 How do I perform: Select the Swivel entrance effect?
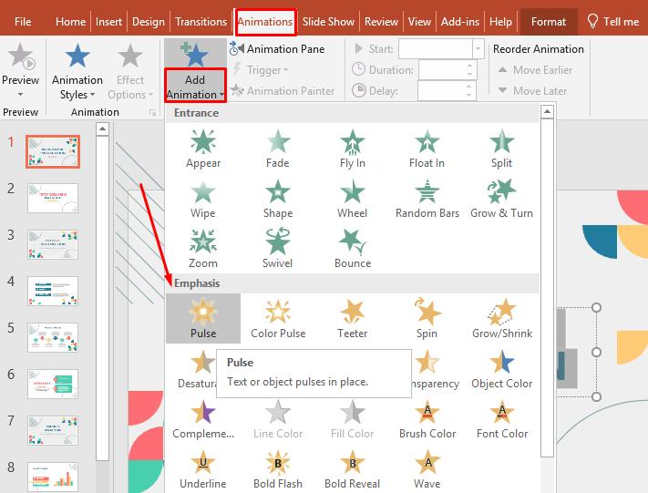point(277,249)
